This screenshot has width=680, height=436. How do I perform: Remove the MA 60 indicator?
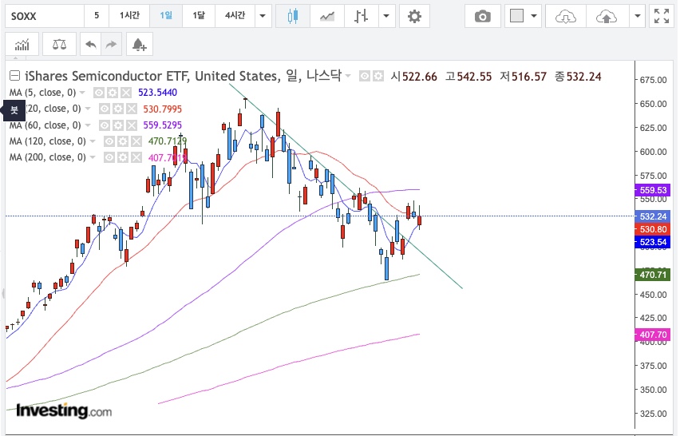click(132, 125)
